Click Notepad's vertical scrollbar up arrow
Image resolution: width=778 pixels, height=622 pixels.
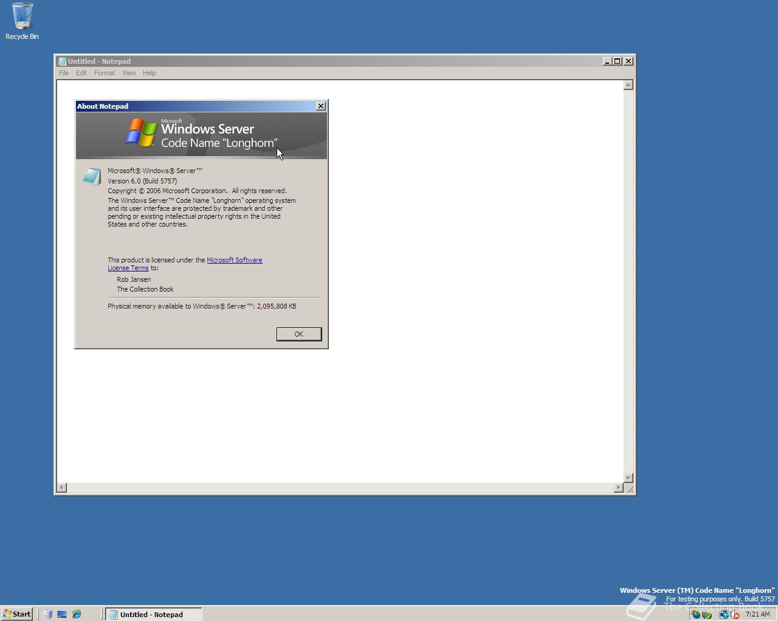pyautogui.click(x=628, y=85)
